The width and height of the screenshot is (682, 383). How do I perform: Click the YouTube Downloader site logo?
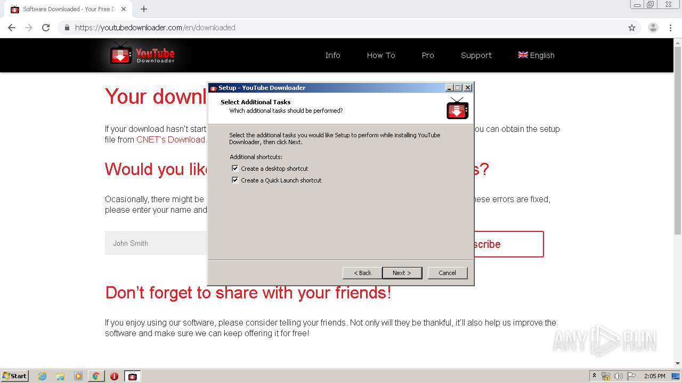[142, 54]
